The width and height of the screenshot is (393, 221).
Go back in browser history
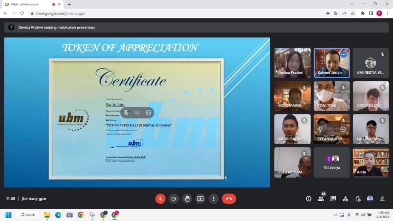pos(5,13)
